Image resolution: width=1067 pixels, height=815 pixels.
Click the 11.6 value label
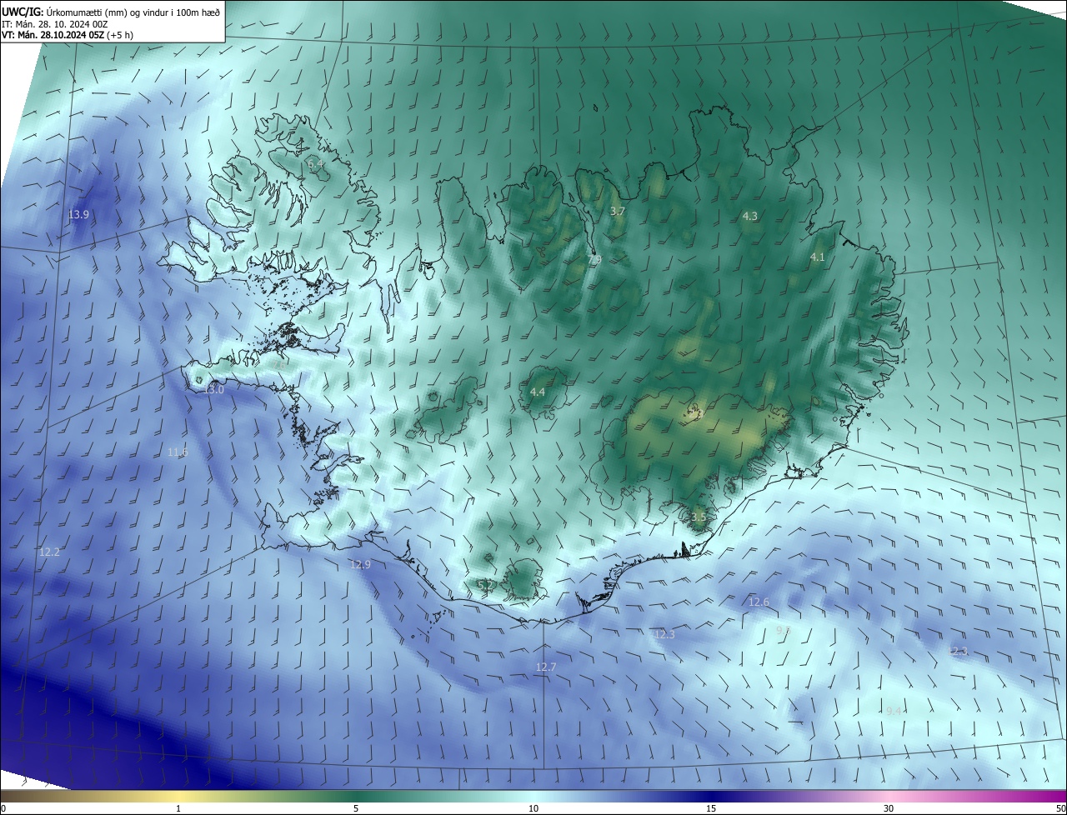pyautogui.click(x=178, y=452)
